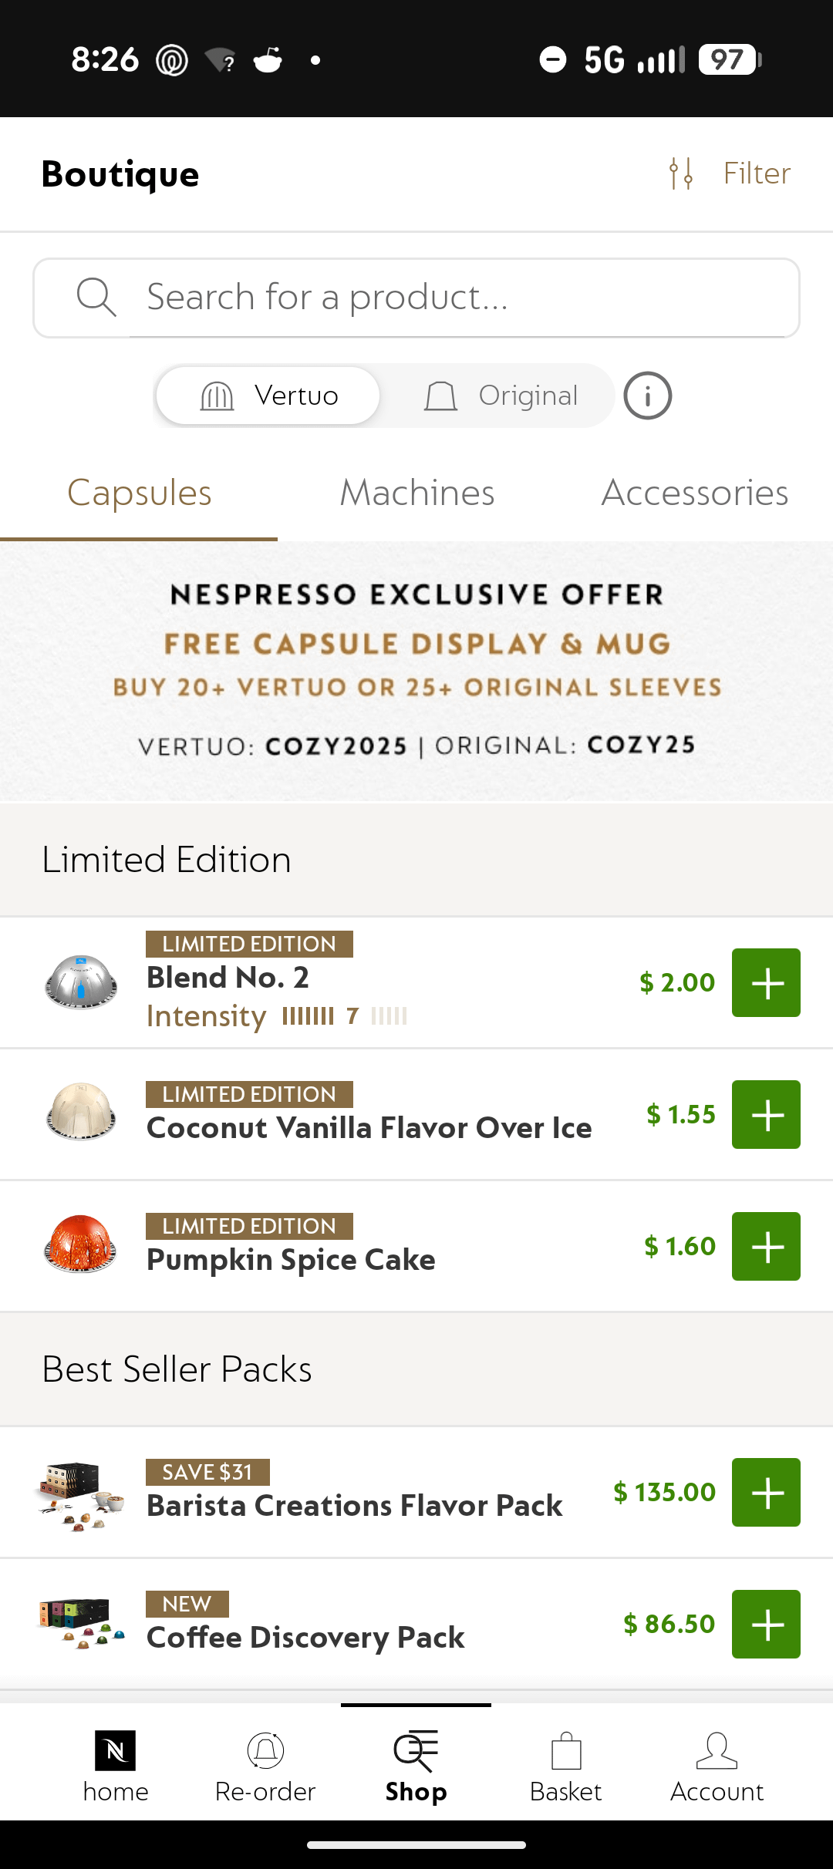
Task: Switch to Vertuo capsule system
Action: click(268, 396)
